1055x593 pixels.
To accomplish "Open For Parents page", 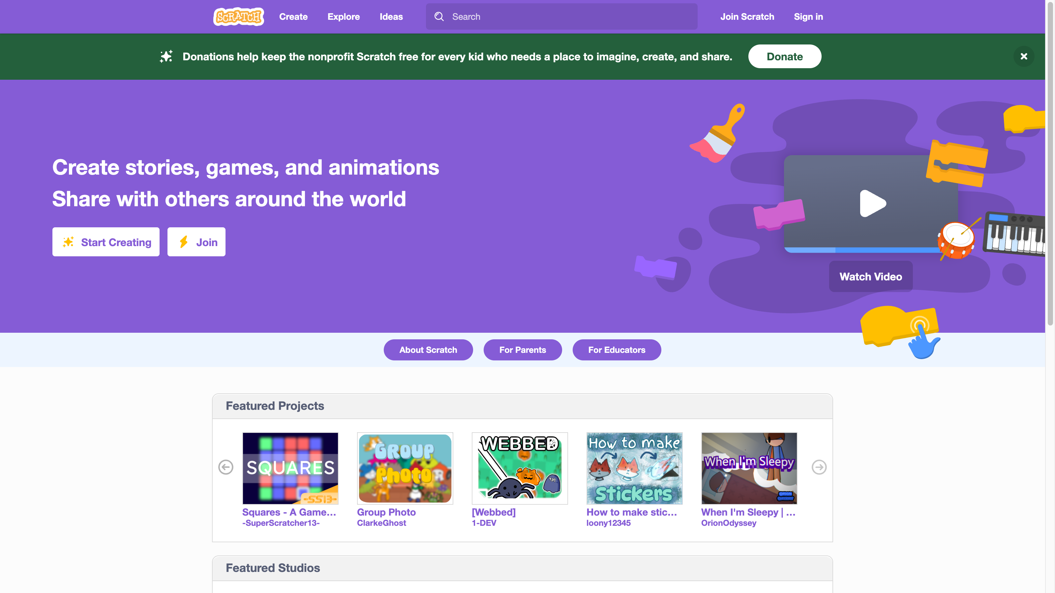I will click(522, 350).
